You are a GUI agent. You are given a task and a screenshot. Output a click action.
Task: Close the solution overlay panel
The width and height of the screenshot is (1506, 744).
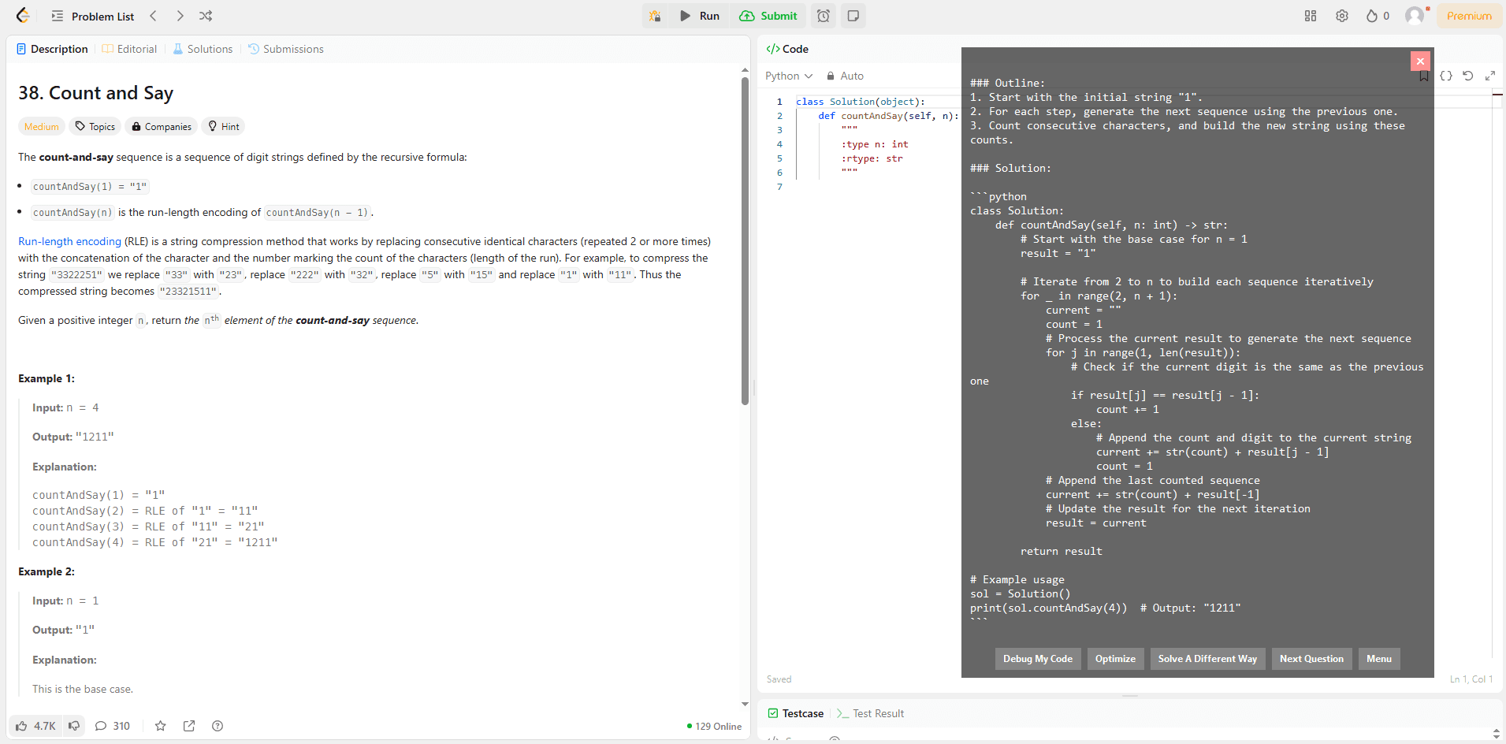(1420, 61)
